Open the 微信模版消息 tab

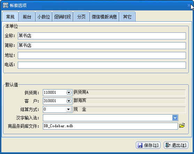104,17
